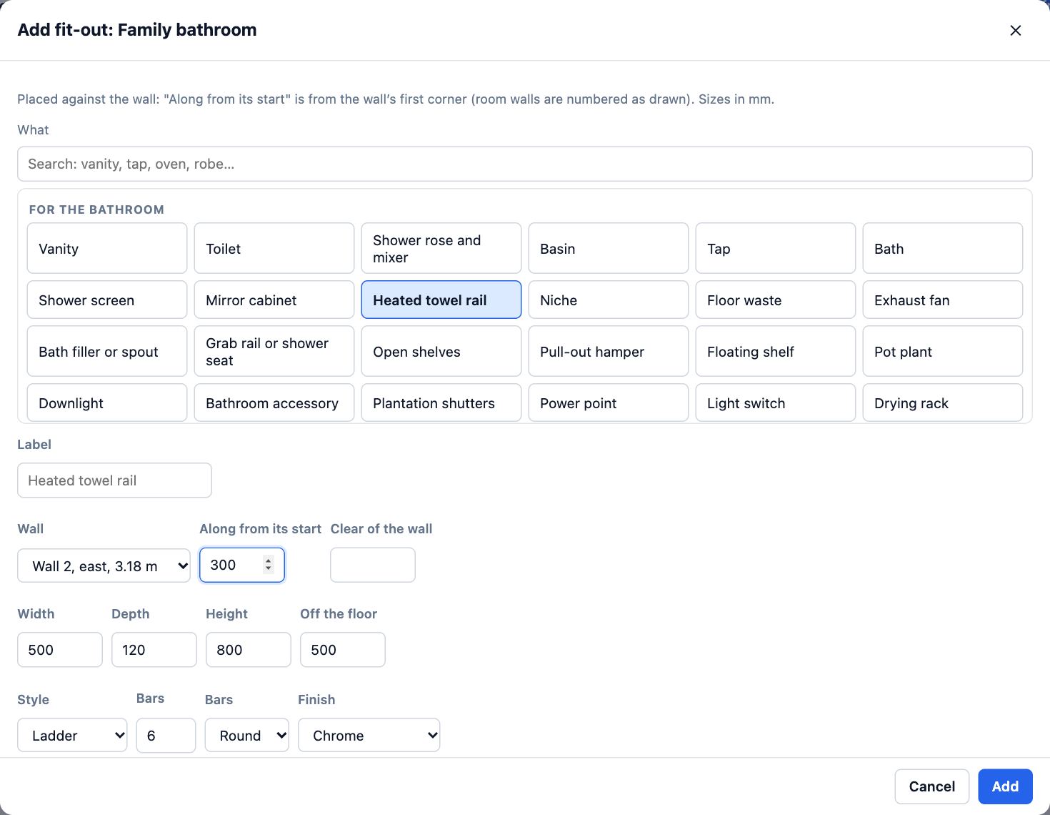The height and width of the screenshot is (815, 1050).
Task: Click the Label text field
Action: pos(114,480)
